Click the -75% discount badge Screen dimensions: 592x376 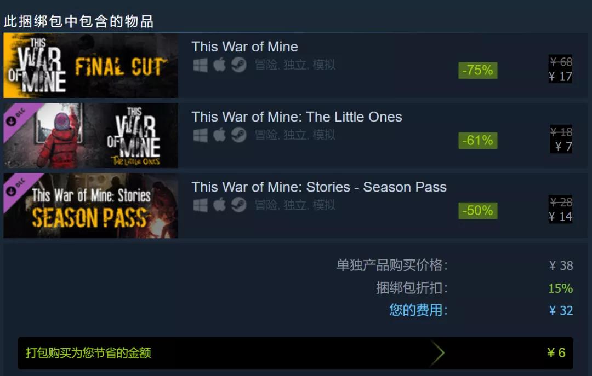[477, 70]
